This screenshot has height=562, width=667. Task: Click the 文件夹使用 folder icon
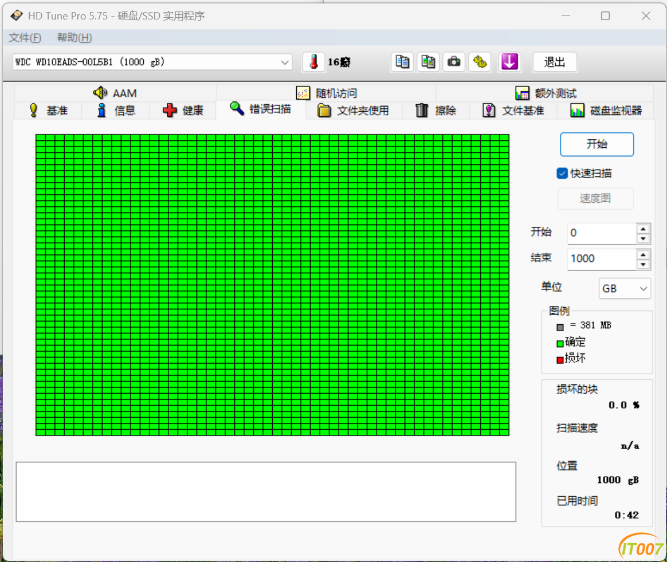pyautogui.click(x=324, y=110)
